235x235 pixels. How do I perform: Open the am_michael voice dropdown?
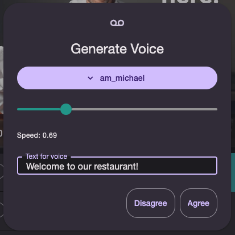point(117,78)
